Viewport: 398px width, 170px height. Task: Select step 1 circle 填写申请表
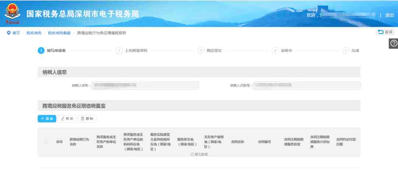[x=41, y=51]
